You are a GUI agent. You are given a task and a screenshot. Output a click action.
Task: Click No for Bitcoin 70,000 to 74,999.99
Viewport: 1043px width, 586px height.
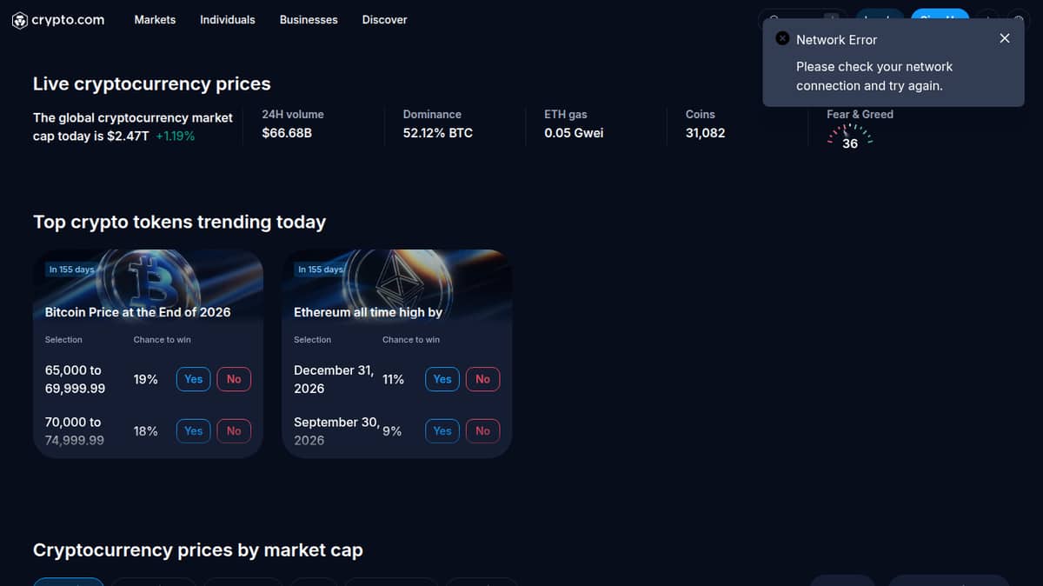tap(234, 430)
